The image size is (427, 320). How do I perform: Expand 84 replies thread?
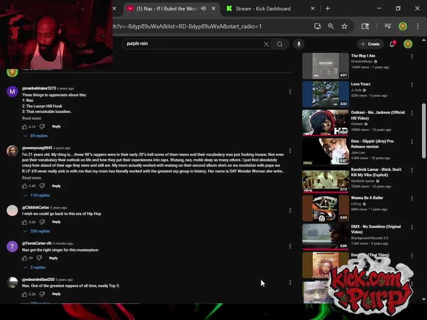coord(36,136)
